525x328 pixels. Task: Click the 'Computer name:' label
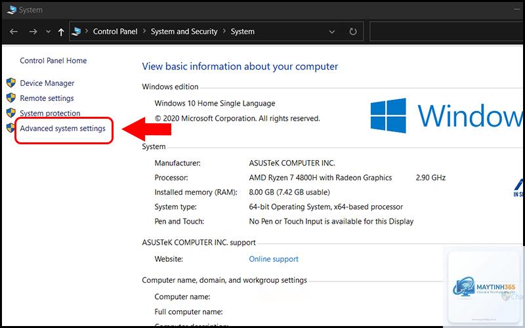[182, 297]
